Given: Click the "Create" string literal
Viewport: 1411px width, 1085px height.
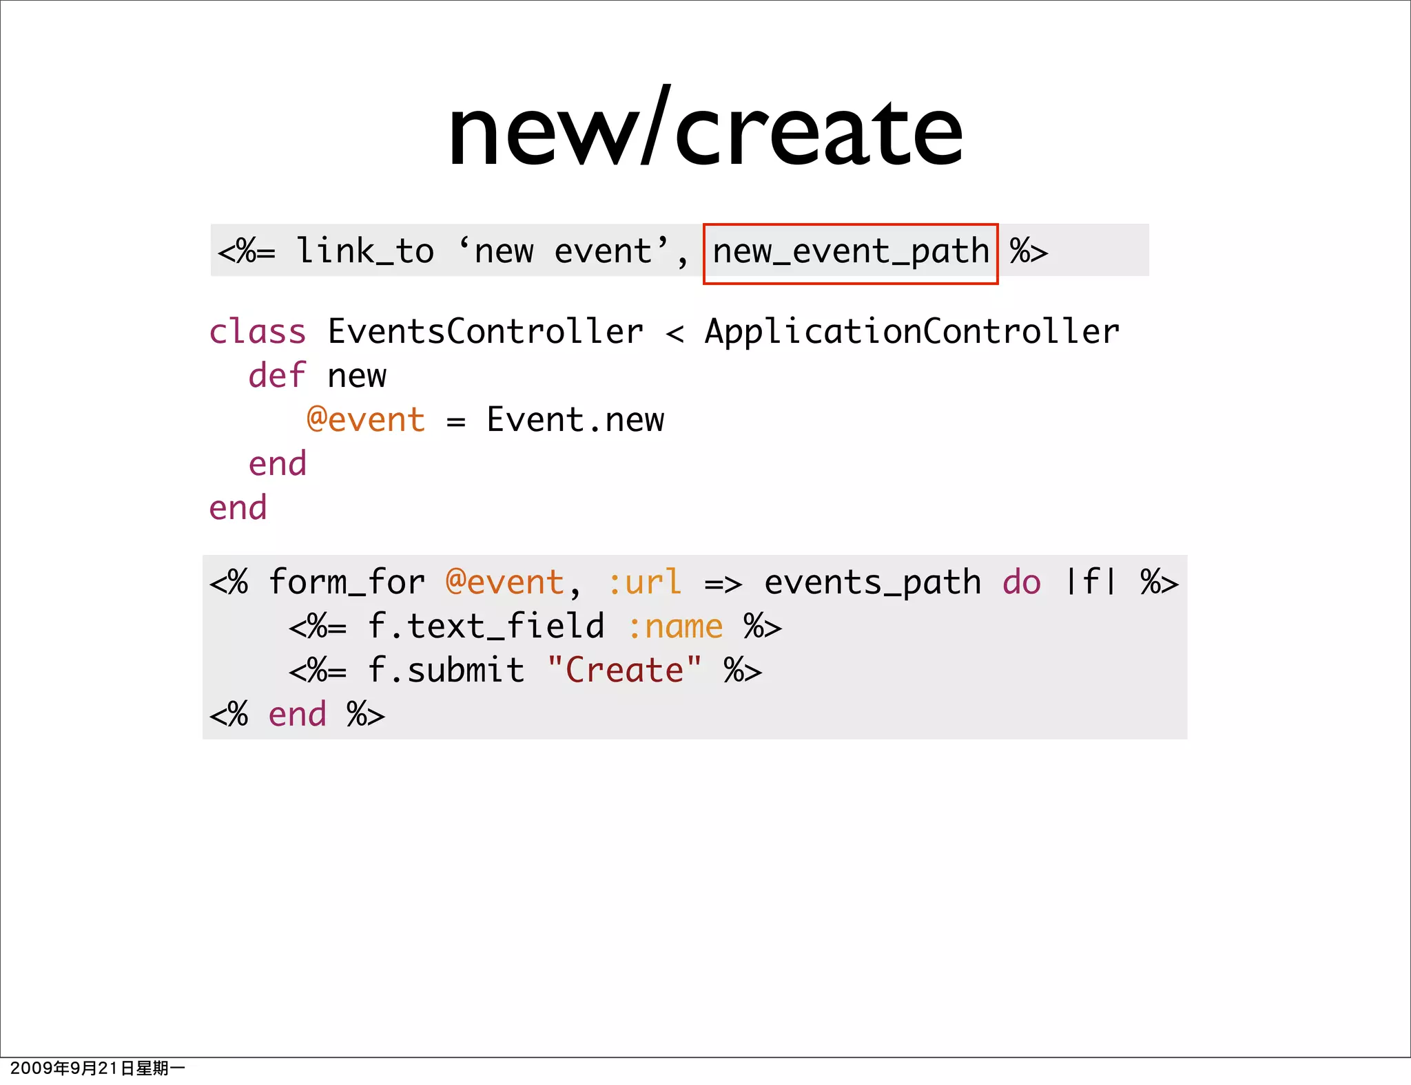Looking at the screenshot, I should [624, 671].
